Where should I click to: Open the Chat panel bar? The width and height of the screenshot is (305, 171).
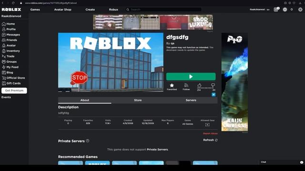pyautogui.click(x=282, y=162)
